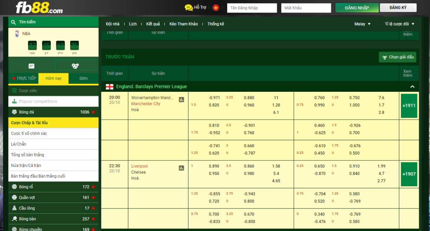Open the Đội nhà menu

pos(113,24)
